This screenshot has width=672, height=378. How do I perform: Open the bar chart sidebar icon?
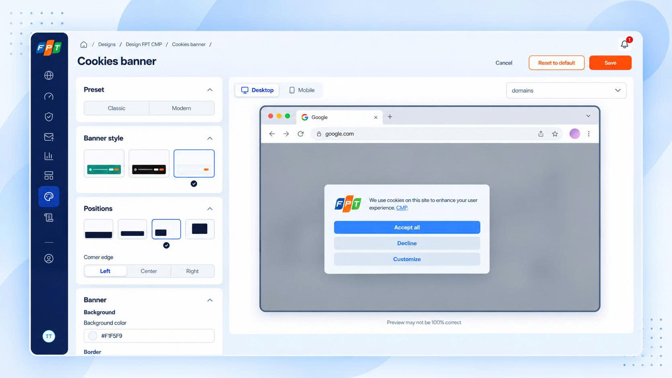tap(49, 156)
